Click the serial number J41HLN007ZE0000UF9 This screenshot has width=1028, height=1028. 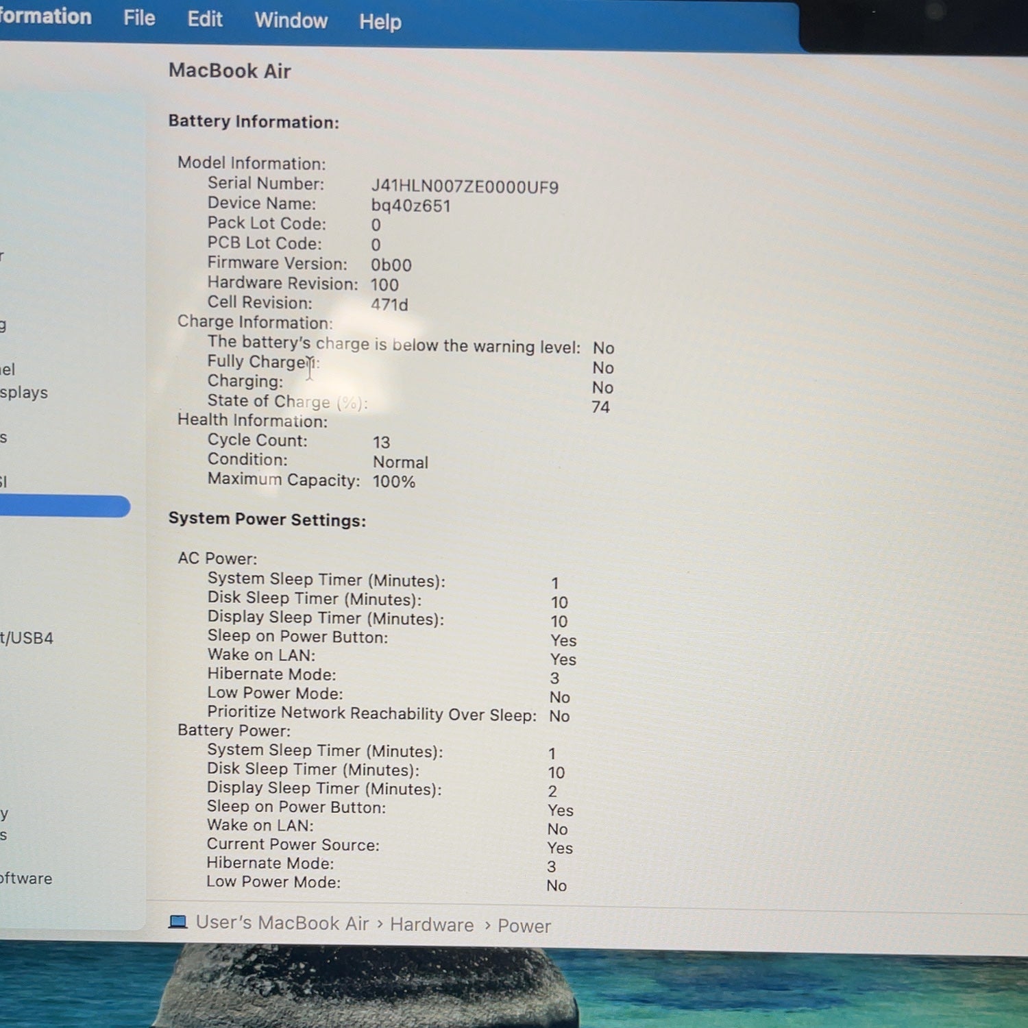[x=465, y=187]
